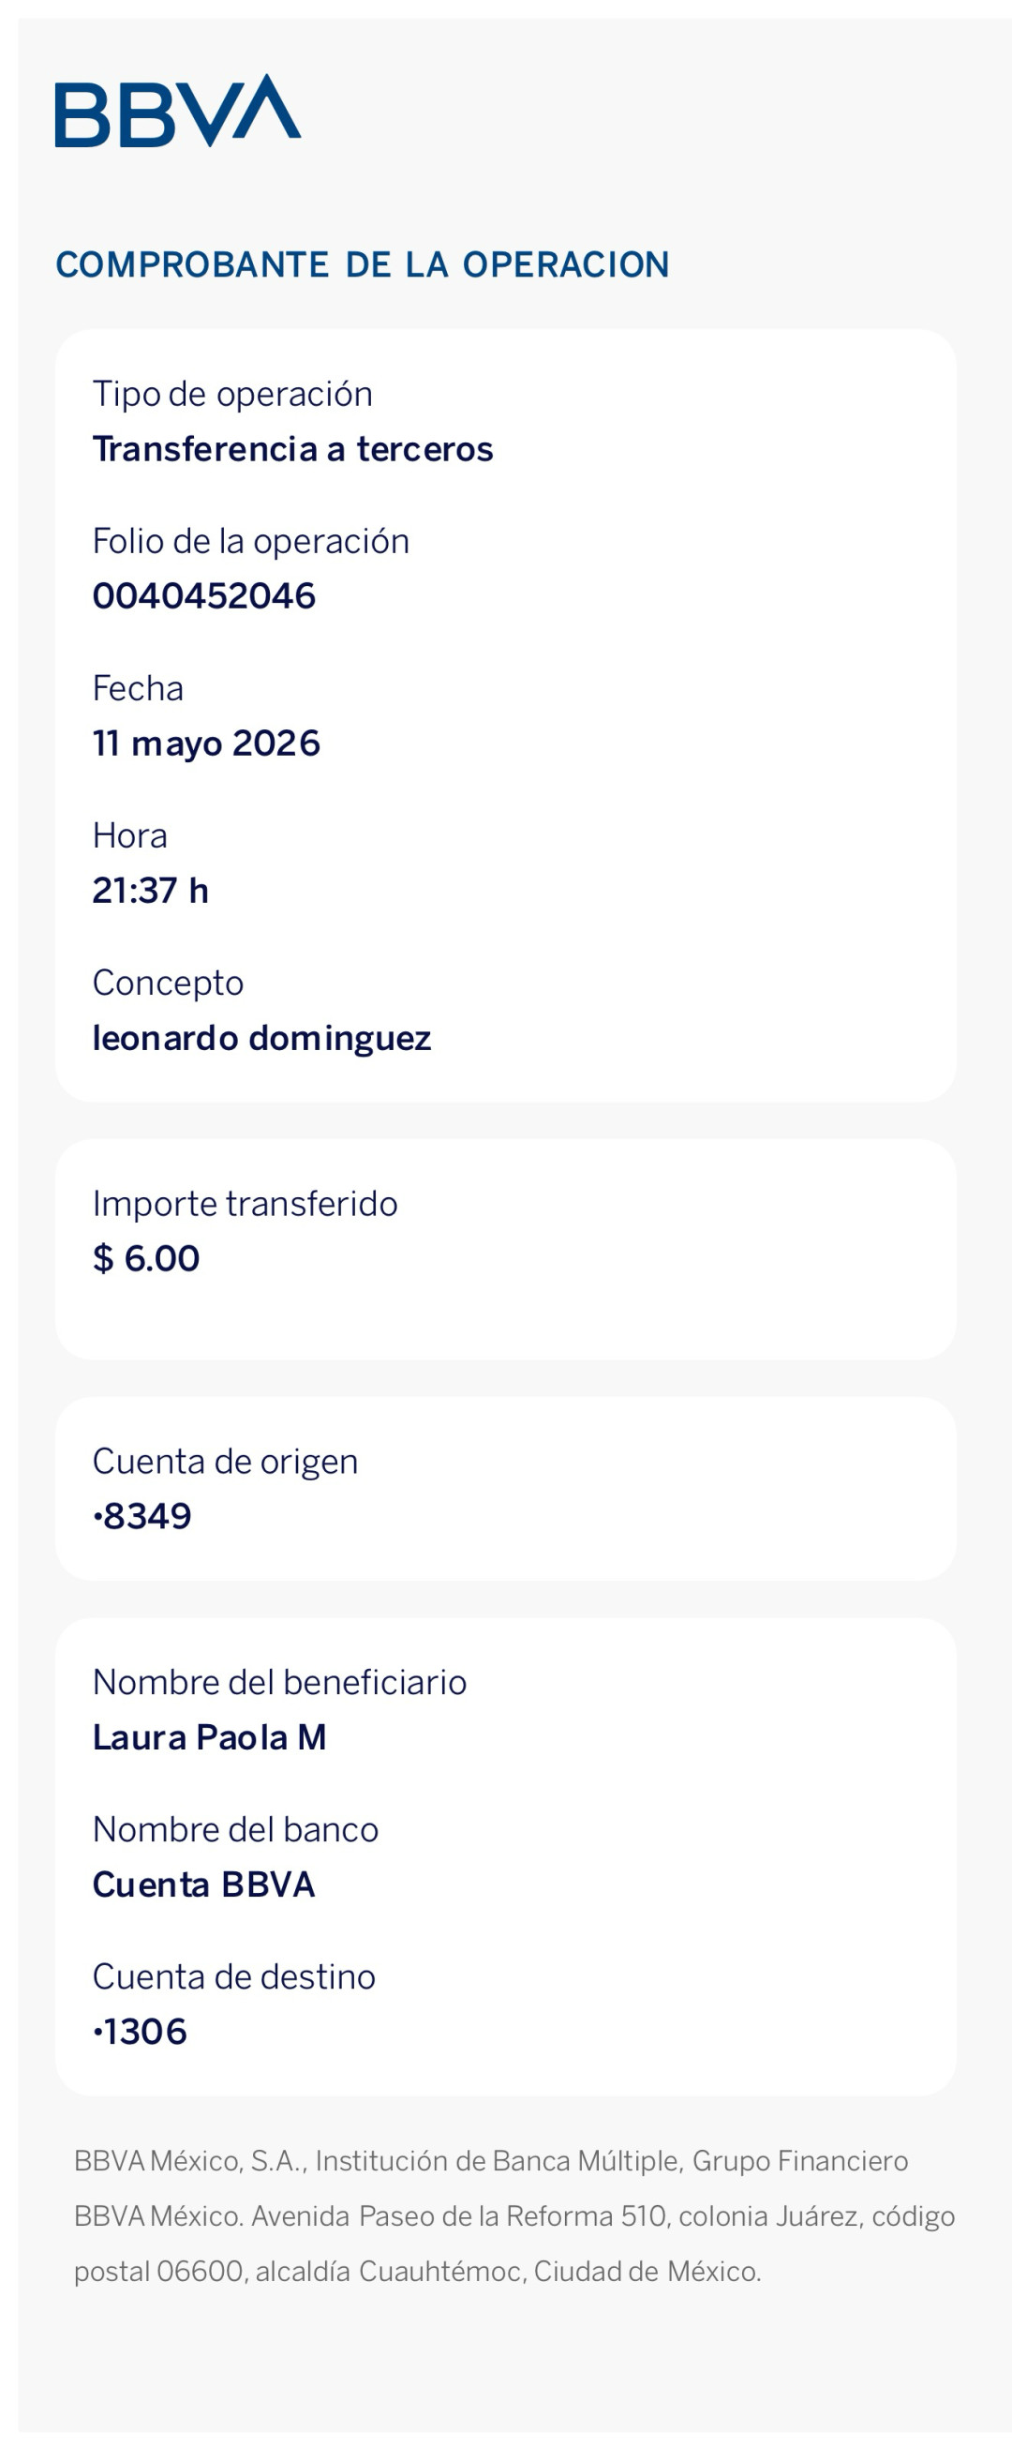Screen dimensions: 1012x2462
Task: Select the COMPROBANTE DE LA OPERACION heading
Action: point(363,264)
